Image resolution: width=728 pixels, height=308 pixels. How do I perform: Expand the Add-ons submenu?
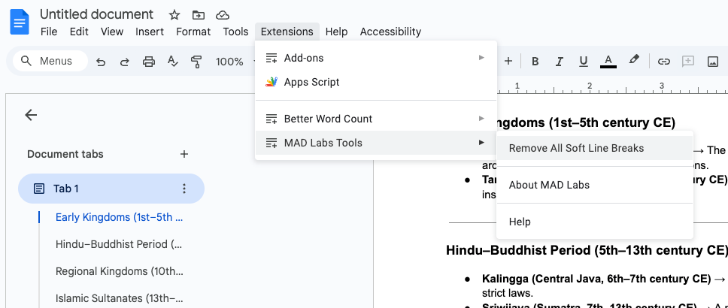[376, 58]
